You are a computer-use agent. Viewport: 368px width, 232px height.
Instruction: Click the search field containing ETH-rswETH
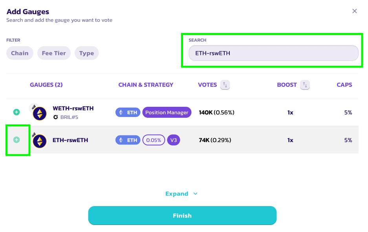click(x=273, y=53)
